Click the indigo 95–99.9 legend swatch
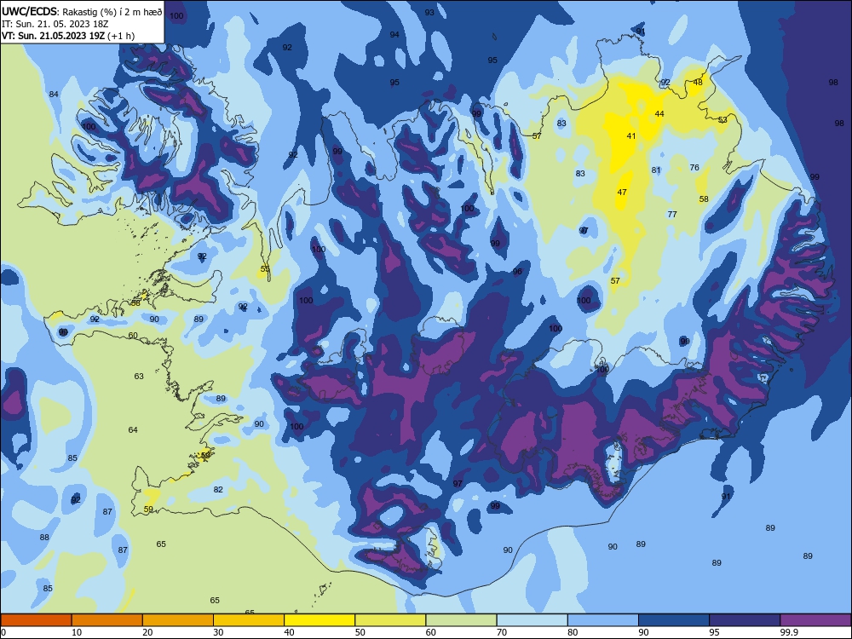This screenshot has height=639, width=852. click(x=745, y=620)
